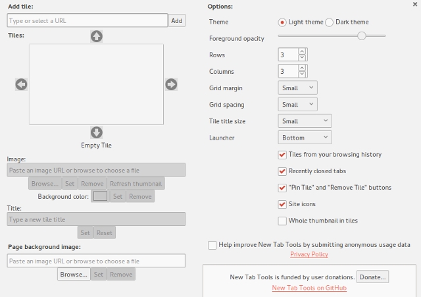
Task: Click Refresh thumbnail button
Action: tap(136, 184)
